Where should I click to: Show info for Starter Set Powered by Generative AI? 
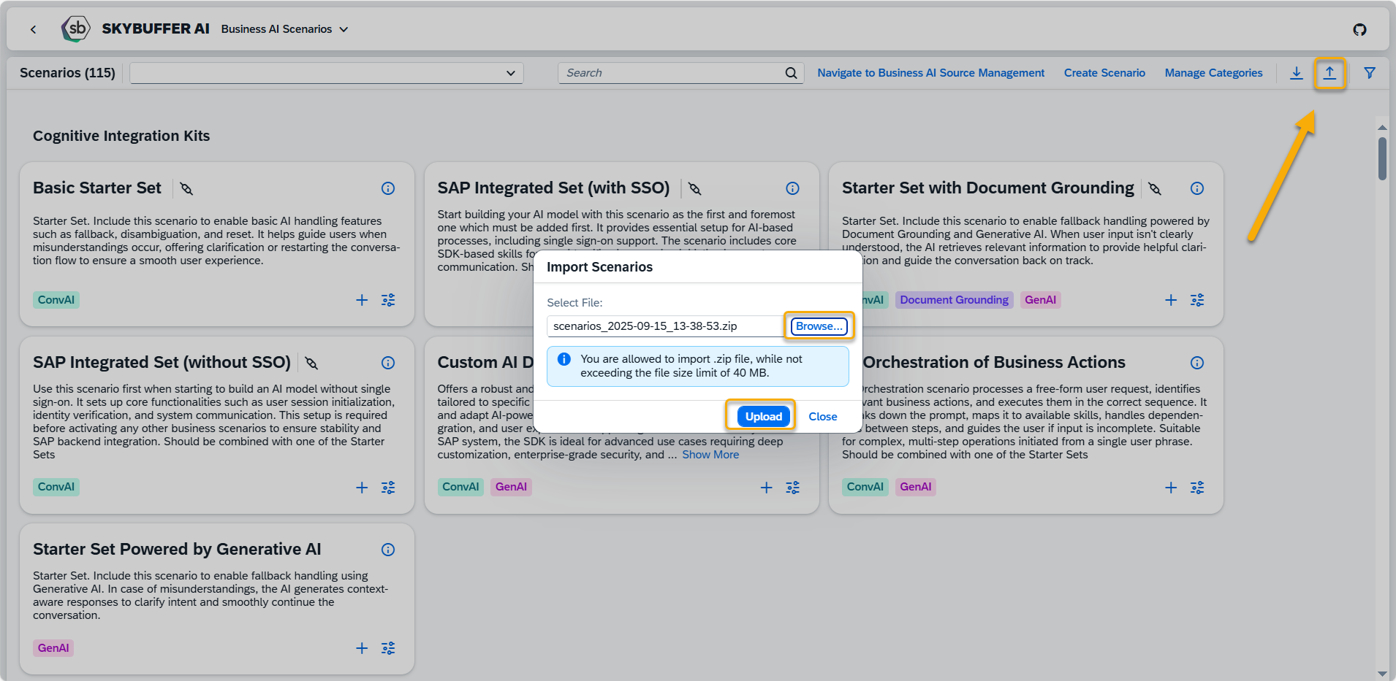click(x=388, y=550)
